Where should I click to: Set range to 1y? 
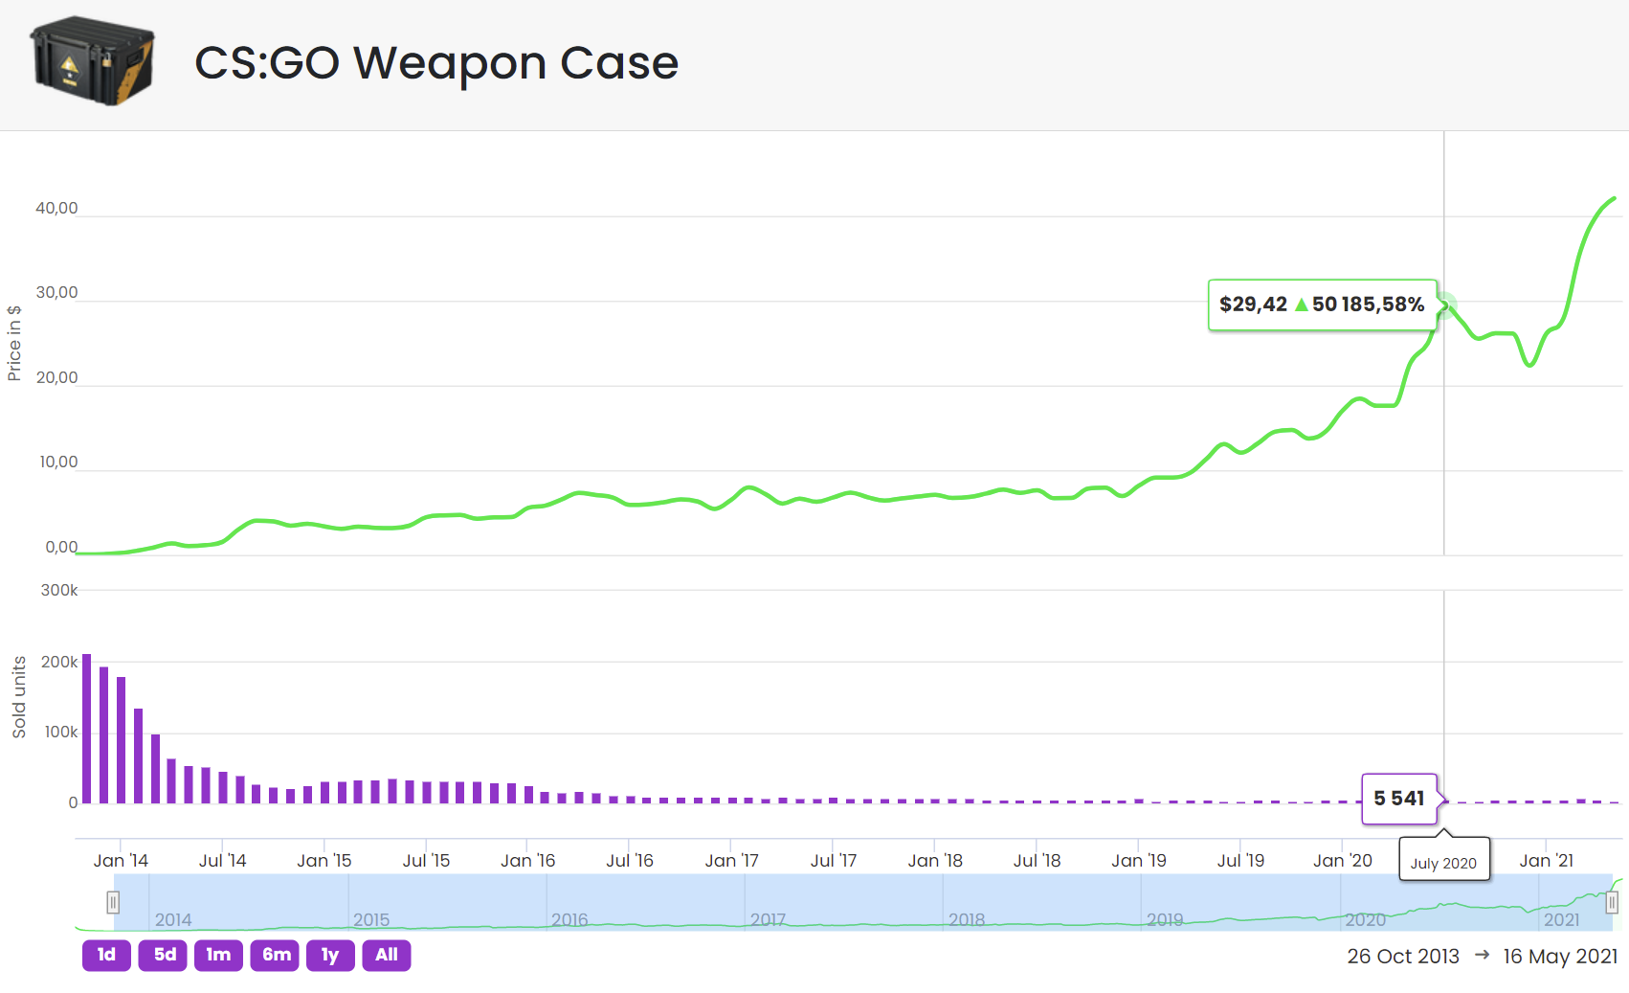tap(330, 955)
